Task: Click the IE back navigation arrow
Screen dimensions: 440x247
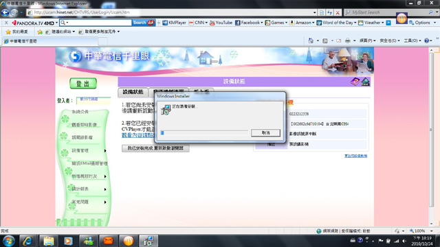Action: point(5,12)
